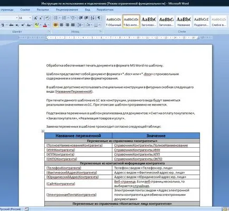
Task: Click the table move handle
Action: click(43, 131)
